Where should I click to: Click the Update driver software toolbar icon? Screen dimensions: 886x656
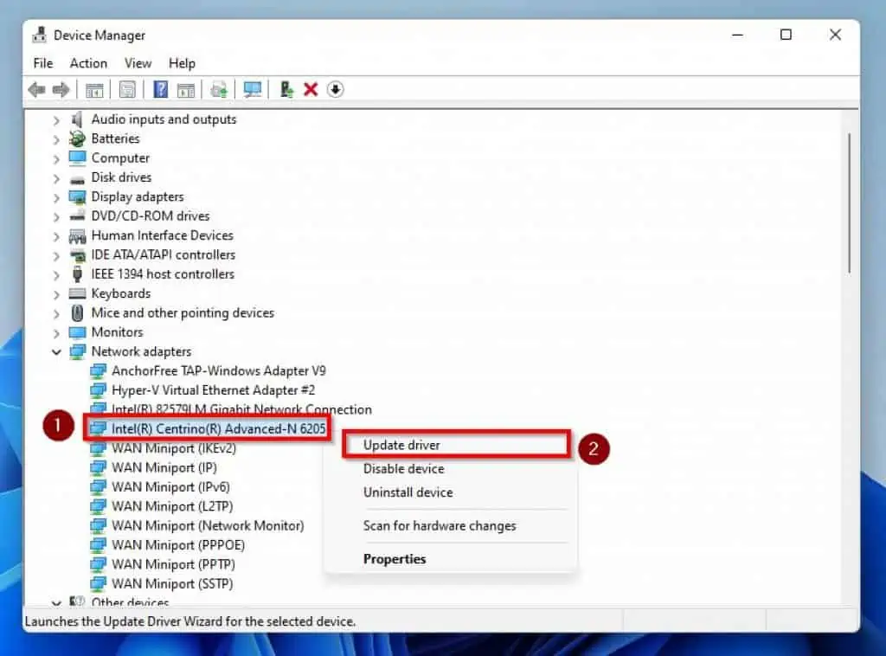pos(218,89)
